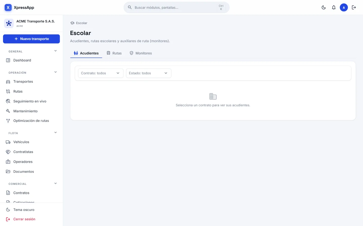Open Contratos page

(x=32, y=193)
